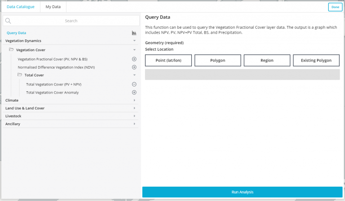Select Normalised Difference Vegetation Index (NDVI) row
This screenshot has height=201, width=345.
(56, 67)
